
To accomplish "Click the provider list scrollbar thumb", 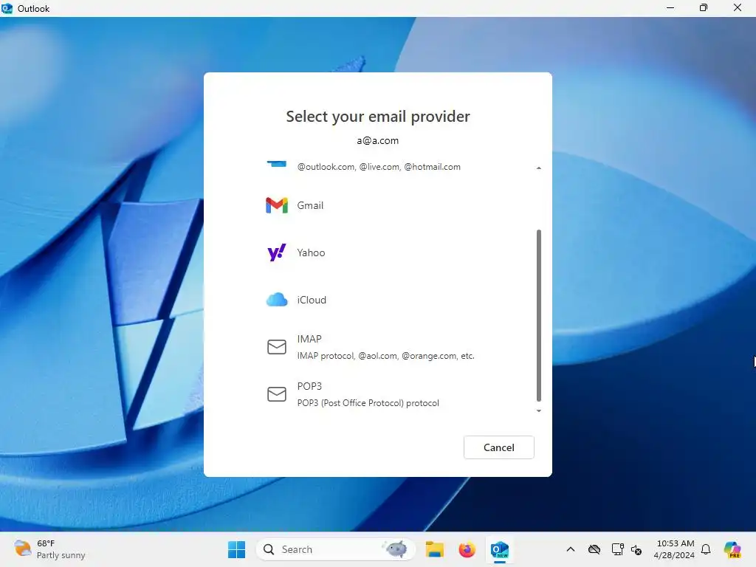I will (x=538, y=315).
